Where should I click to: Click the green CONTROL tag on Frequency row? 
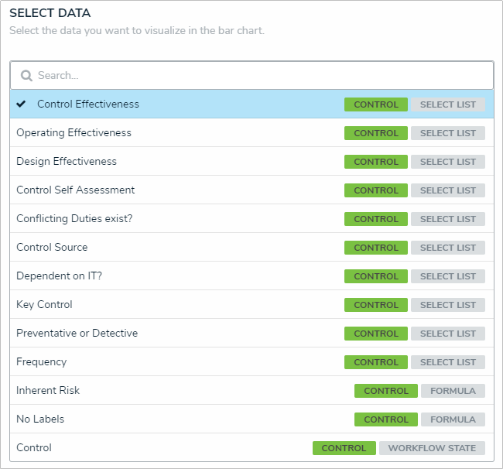click(x=376, y=362)
